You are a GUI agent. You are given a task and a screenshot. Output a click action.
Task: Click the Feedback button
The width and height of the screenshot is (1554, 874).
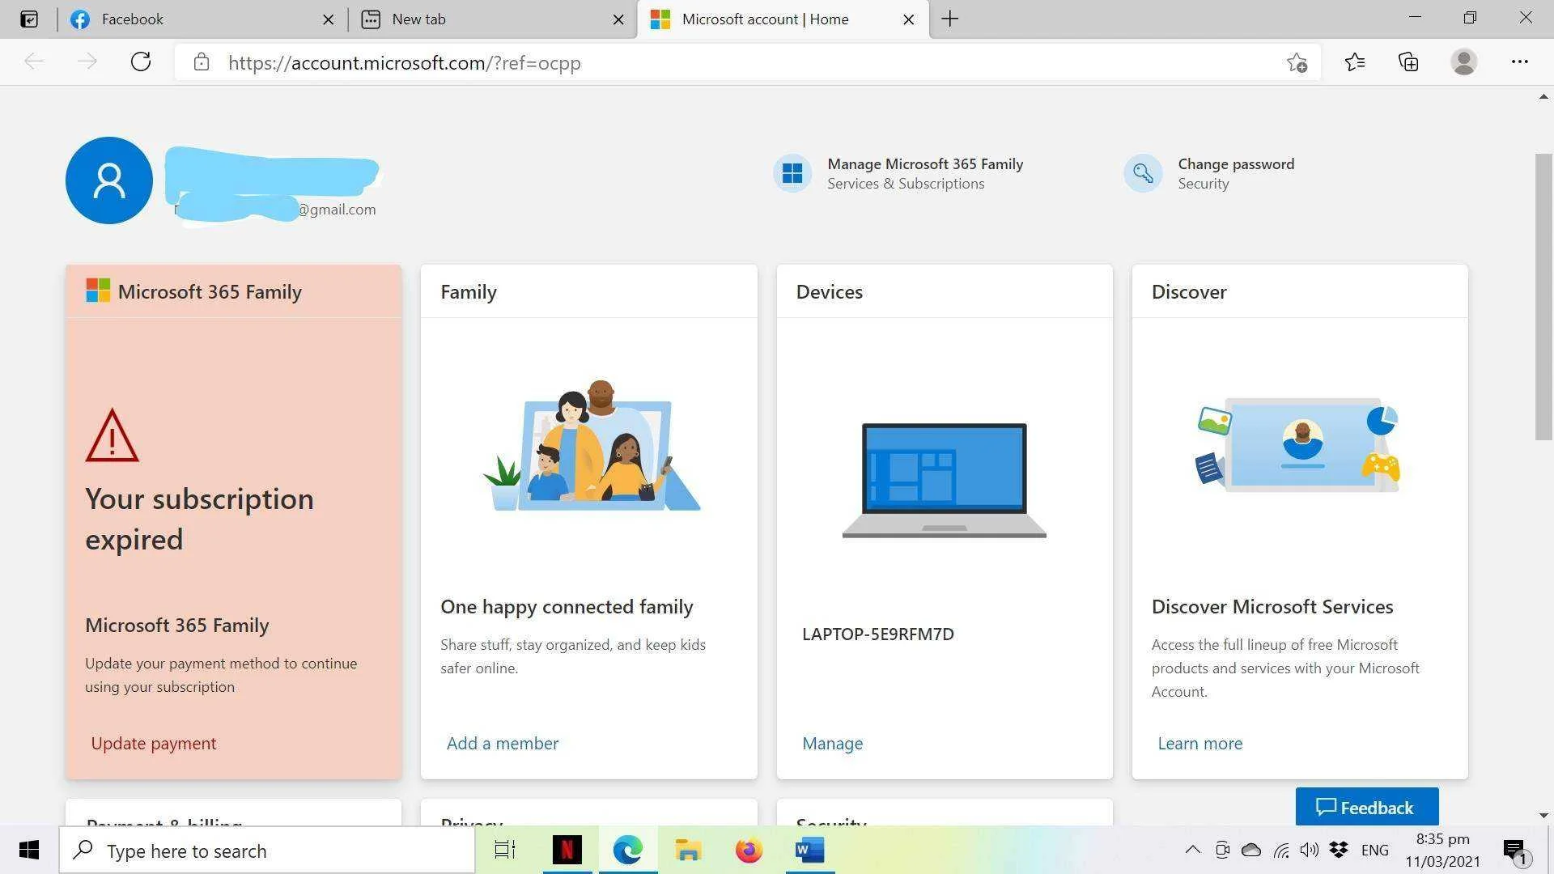(1367, 807)
